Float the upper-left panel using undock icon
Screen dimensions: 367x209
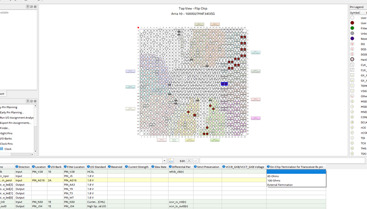32,7
